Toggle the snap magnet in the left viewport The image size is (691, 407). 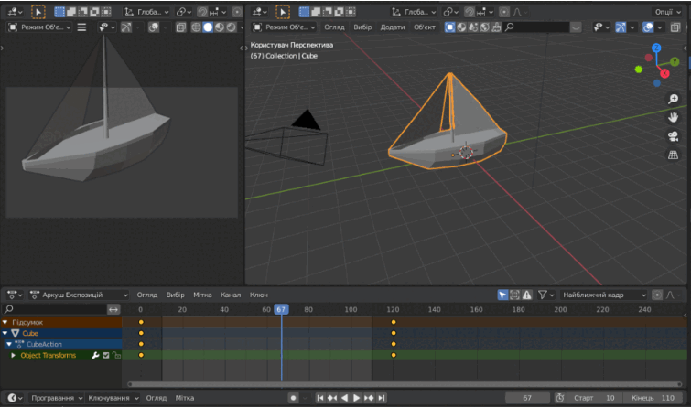tap(202, 12)
